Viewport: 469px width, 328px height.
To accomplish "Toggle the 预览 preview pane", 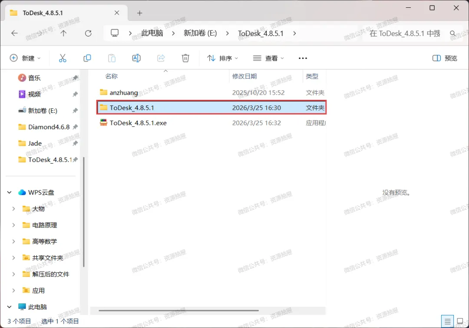I will click(445, 58).
